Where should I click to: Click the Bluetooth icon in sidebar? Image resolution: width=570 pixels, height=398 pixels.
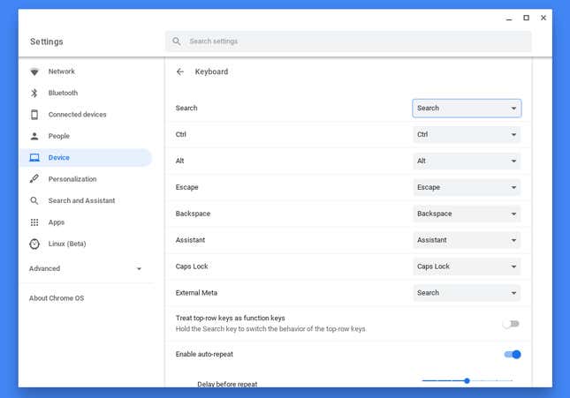pos(34,93)
